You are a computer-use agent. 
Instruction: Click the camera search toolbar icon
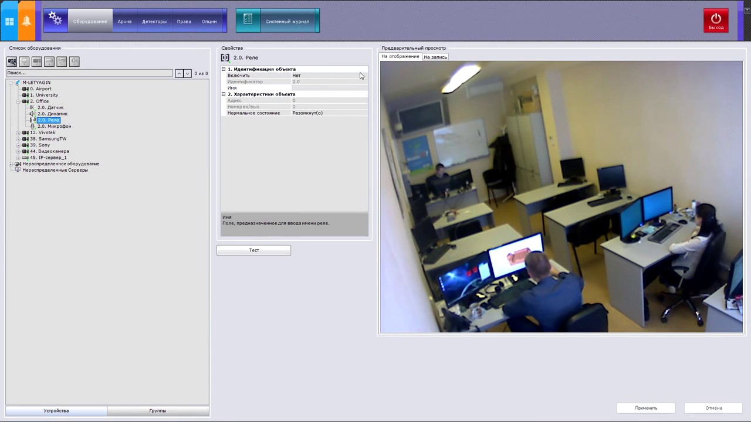coord(12,62)
